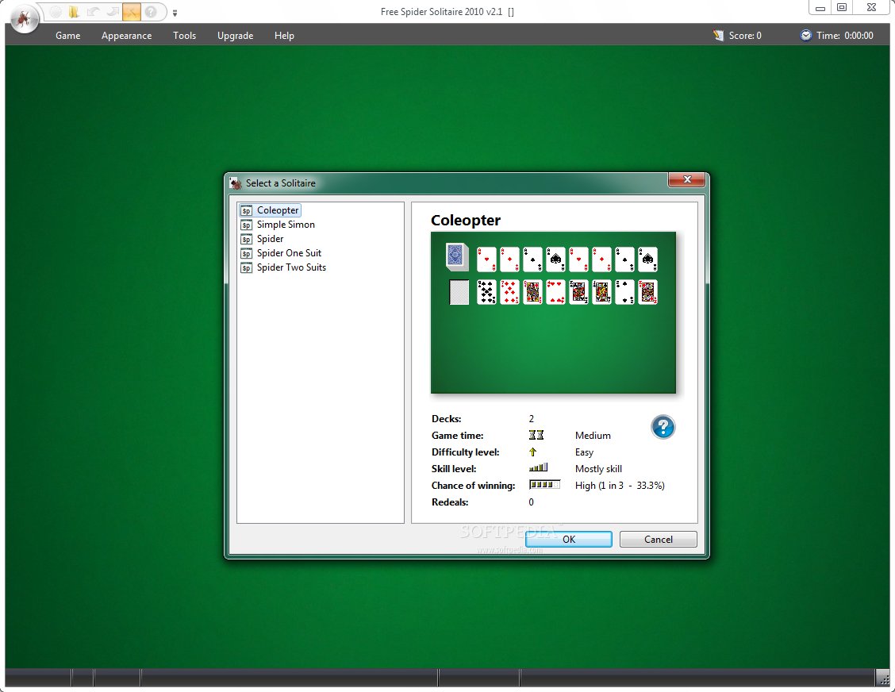Click the highlighted orange tools toolbar icon
The image size is (895, 692).
[x=131, y=11]
